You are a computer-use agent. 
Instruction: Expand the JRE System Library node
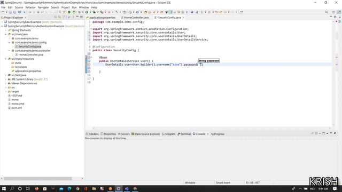pyautogui.click(x=6, y=79)
